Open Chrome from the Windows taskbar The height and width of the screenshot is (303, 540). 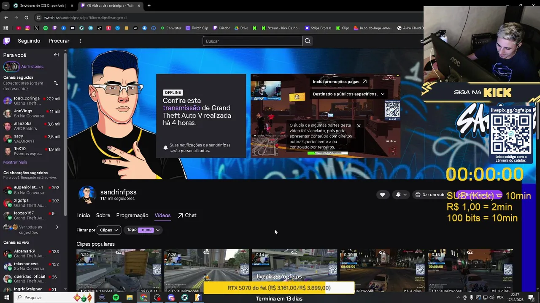[143, 298]
